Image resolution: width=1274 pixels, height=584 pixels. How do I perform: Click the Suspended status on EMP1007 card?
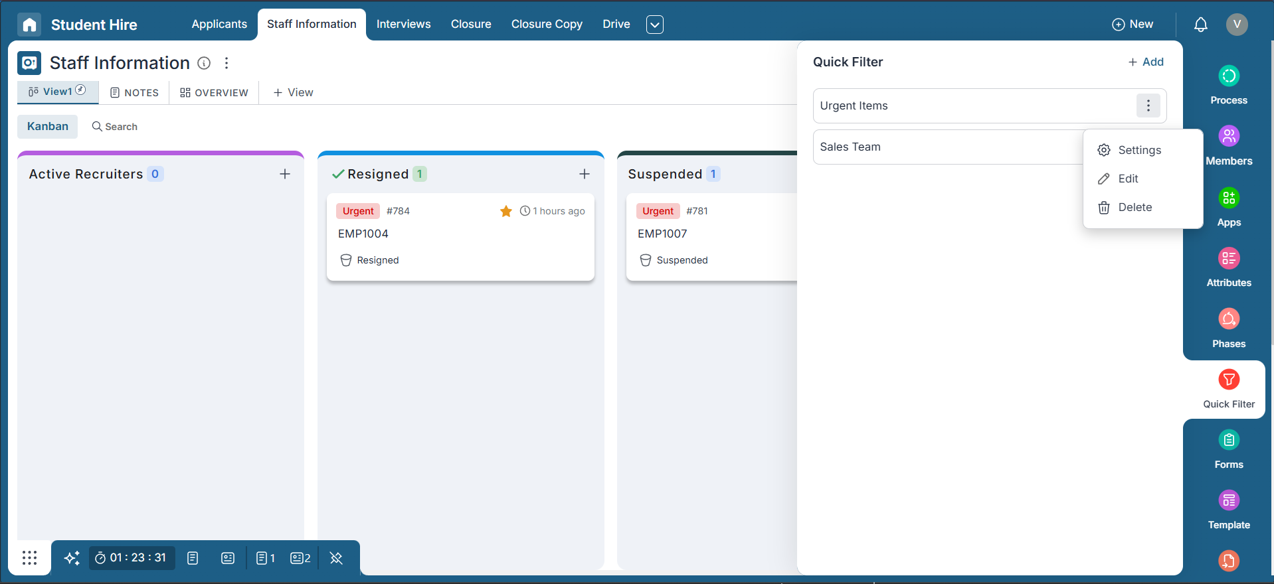pyautogui.click(x=674, y=260)
